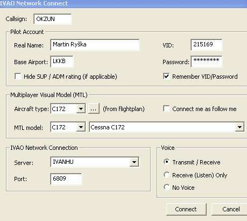Click the Port number field

(66, 179)
